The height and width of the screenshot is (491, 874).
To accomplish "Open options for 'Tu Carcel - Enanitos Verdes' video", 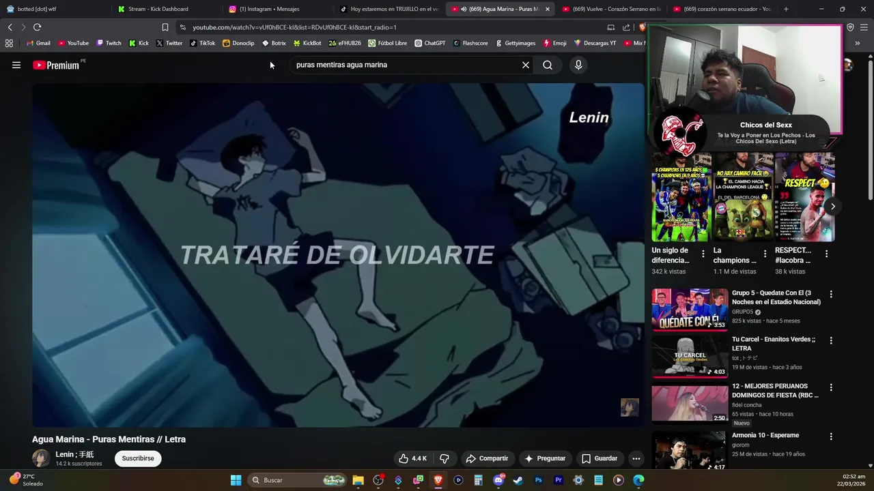I will (x=831, y=340).
